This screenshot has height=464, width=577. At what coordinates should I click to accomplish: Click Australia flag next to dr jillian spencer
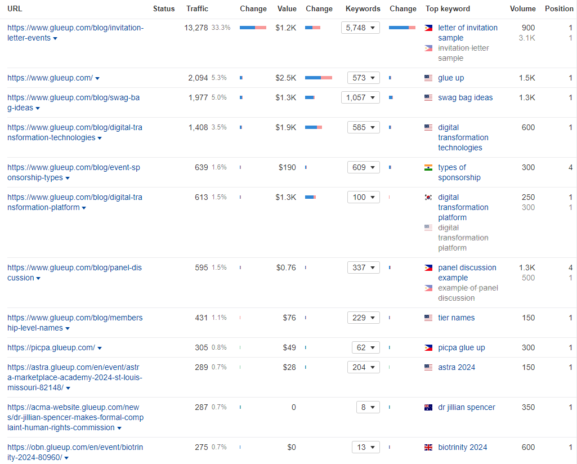(428, 407)
